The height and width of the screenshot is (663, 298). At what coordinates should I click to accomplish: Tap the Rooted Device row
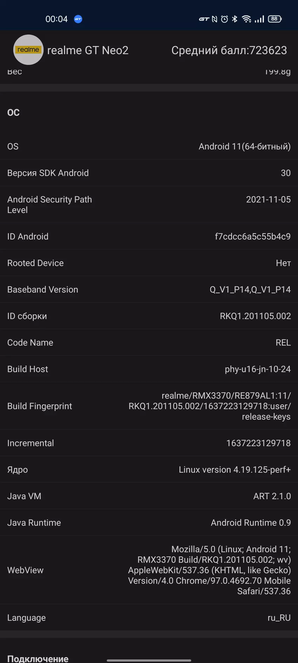[149, 263]
